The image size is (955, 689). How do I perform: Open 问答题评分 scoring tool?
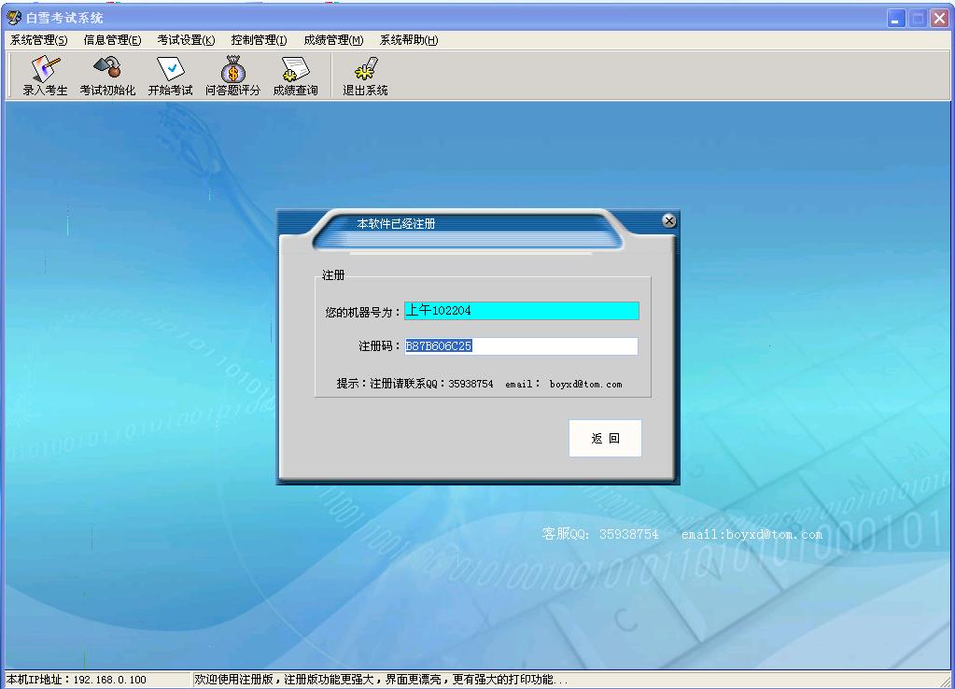[x=232, y=76]
